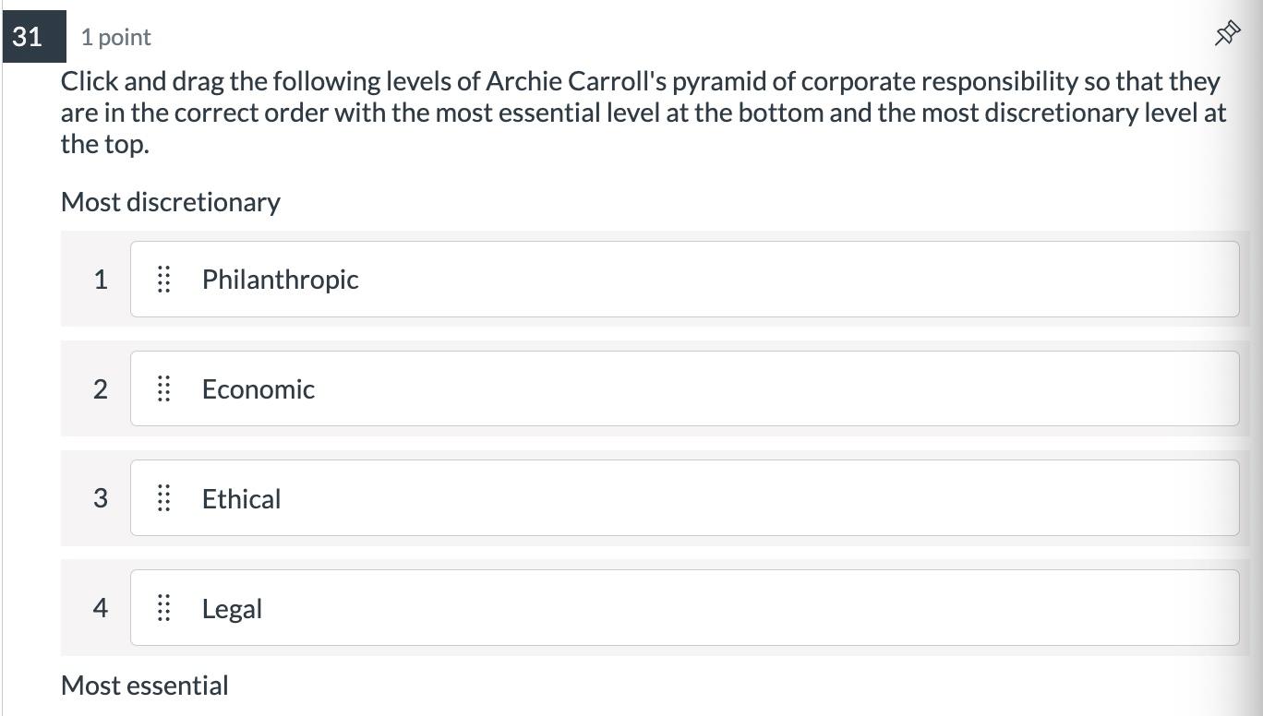Screen dimensions: 1263x716
Task: Click the drag handle beside Ethical
Action: pyautogui.click(x=164, y=498)
